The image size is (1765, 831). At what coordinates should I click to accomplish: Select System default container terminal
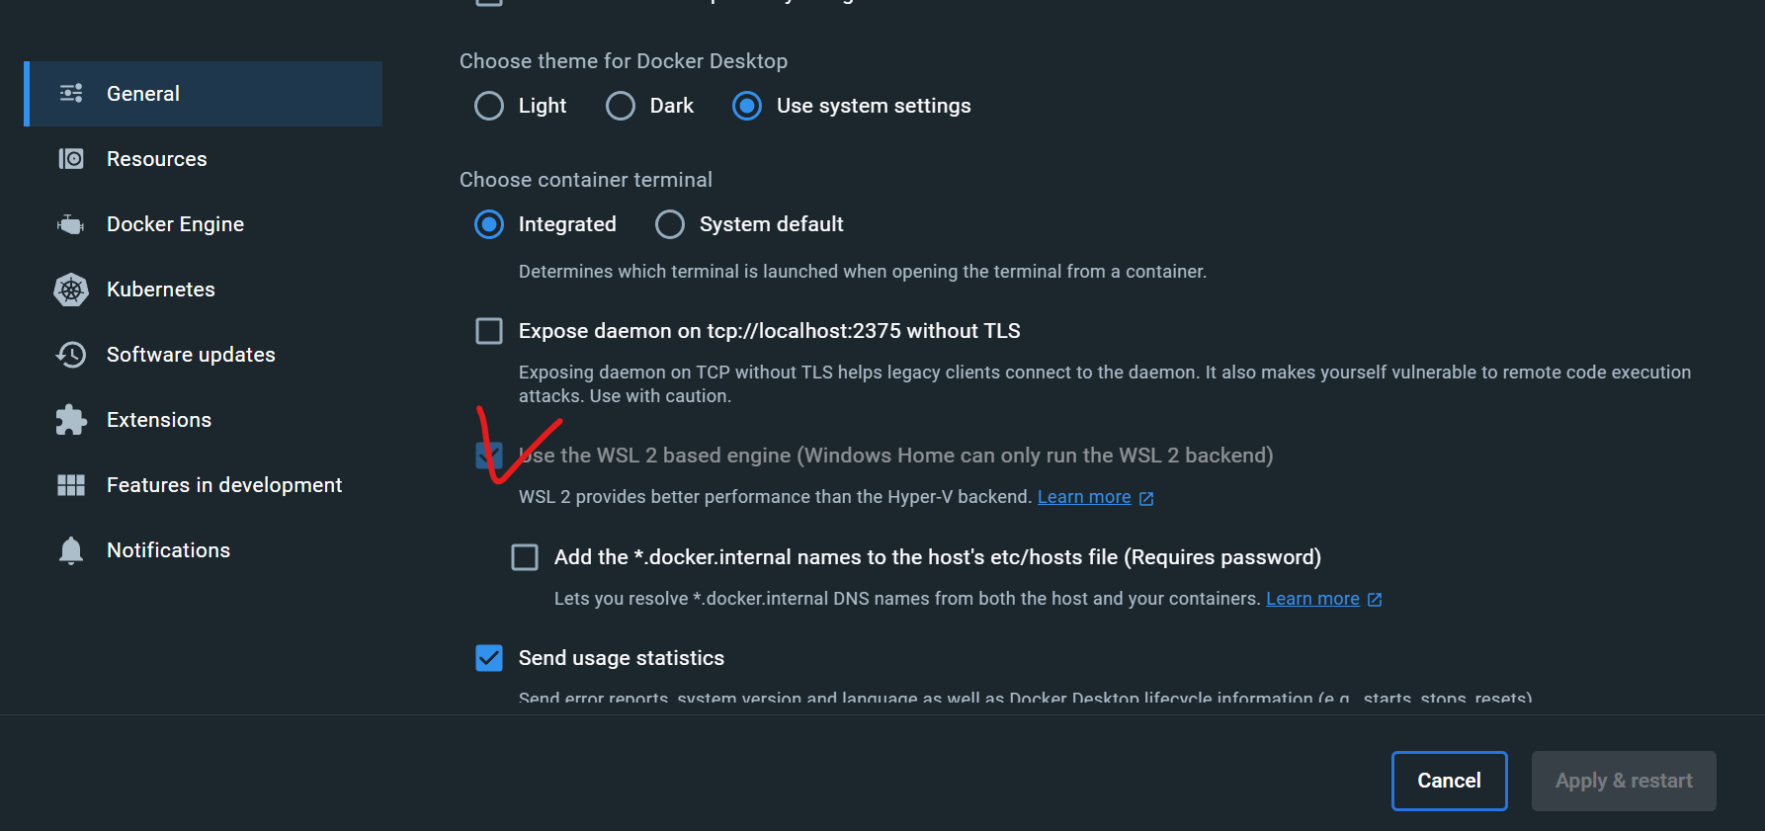[670, 223]
